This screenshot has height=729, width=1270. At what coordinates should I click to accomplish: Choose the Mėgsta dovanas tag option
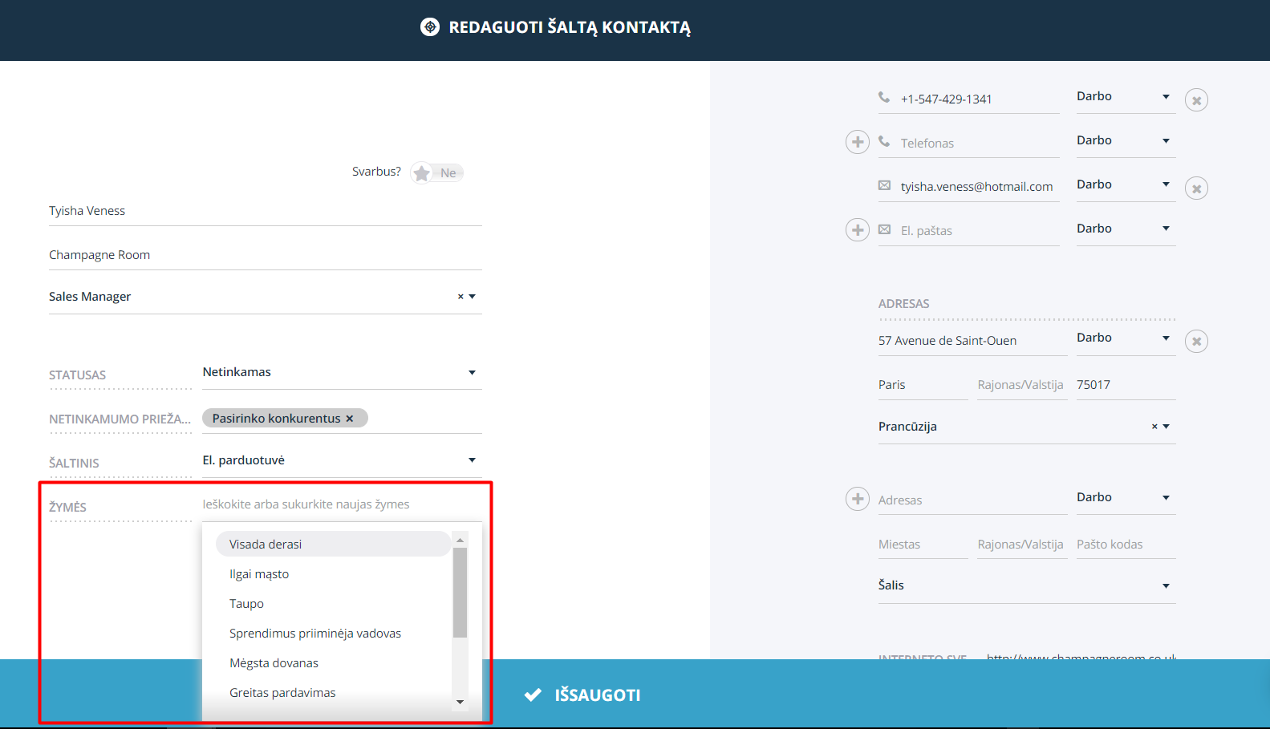tap(333, 662)
